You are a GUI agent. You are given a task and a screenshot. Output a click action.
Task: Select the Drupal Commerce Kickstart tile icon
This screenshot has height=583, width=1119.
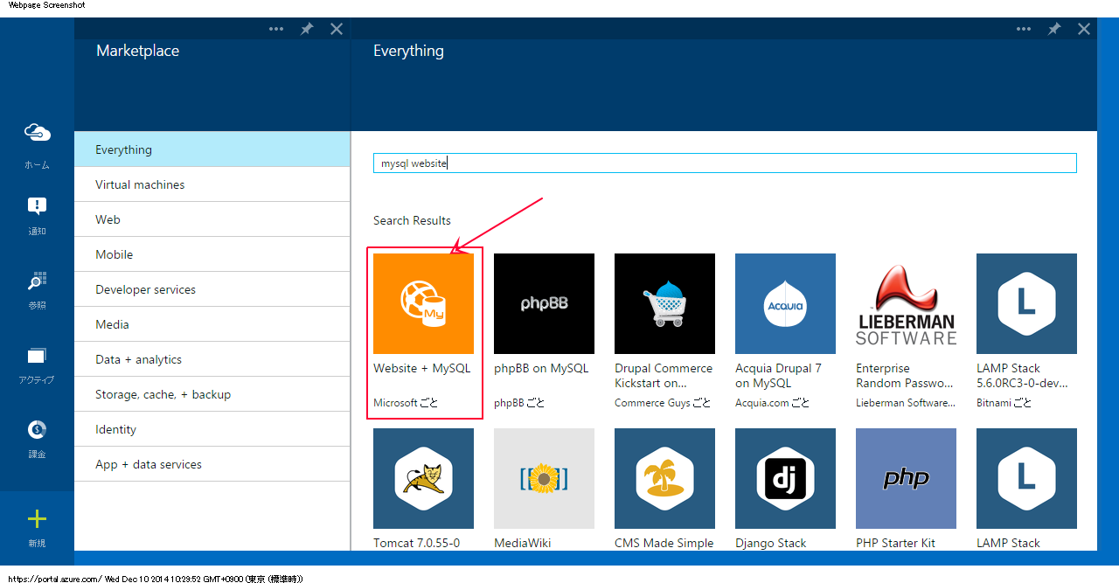click(x=664, y=303)
